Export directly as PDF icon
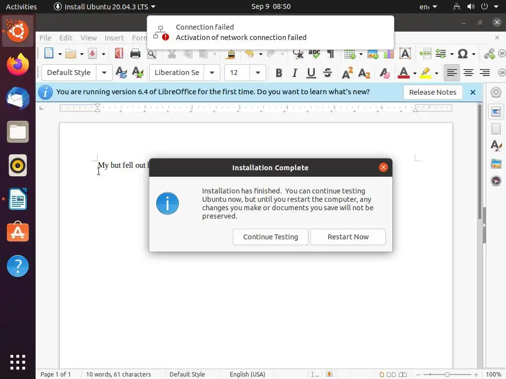This screenshot has height=379, width=506. pyautogui.click(x=119, y=53)
